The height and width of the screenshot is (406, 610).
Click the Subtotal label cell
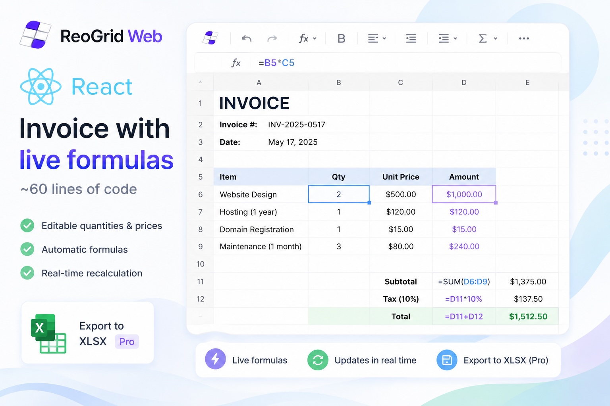(x=401, y=282)
